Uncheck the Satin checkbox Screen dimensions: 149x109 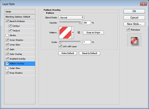click(x=7, y=49)
